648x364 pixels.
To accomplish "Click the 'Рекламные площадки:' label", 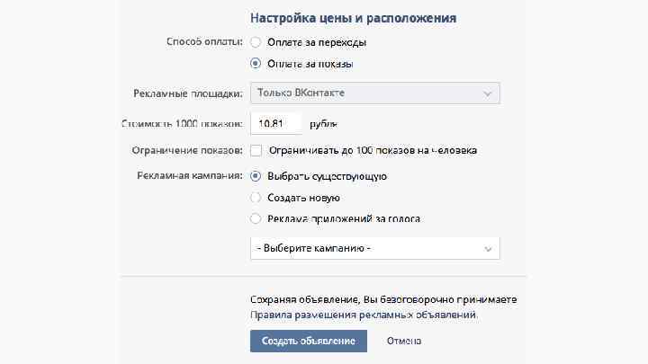I will [189, 93].
